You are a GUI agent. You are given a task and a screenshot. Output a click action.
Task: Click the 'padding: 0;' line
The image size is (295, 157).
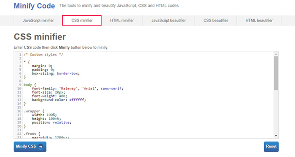43,70
